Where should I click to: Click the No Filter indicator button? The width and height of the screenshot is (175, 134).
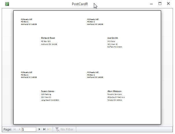64,129
